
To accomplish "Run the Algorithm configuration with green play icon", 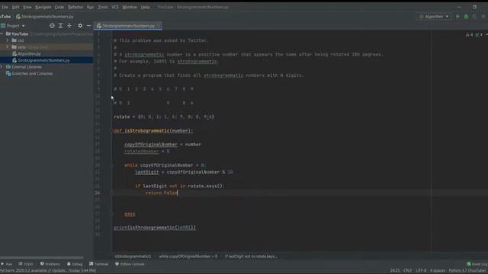I will tap(457, 17).
